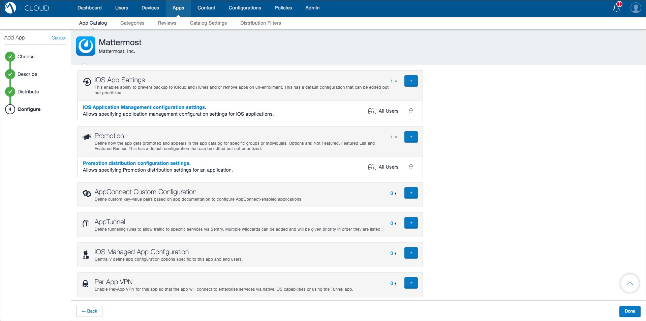
Task: Click the Distribute step checkmark
Action: (x=10, y=92)
